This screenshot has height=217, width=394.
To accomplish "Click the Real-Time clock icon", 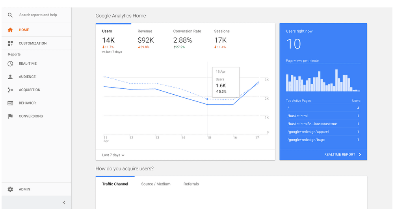I will [10, 64].
